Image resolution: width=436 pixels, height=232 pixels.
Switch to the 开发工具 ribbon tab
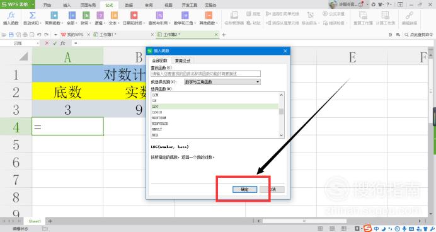(x=190, y=5)
